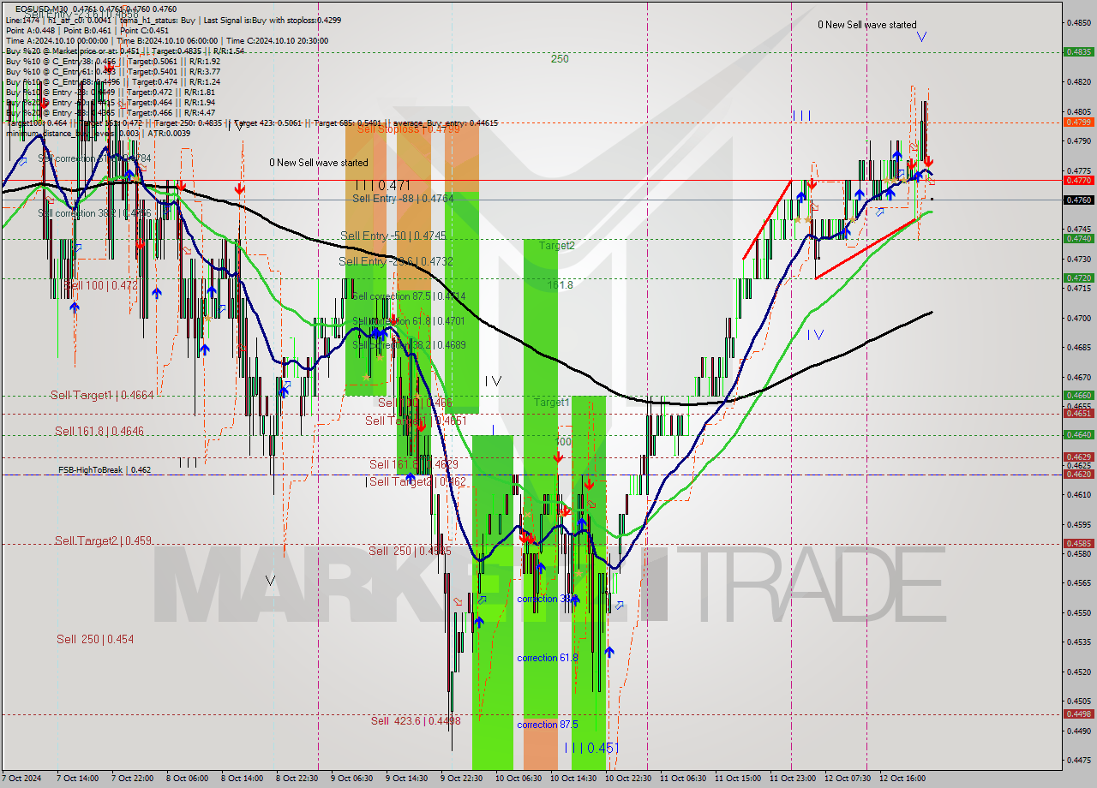Select the 'Sell Stoploss | 0.4799' label

[x=408, y=128]
